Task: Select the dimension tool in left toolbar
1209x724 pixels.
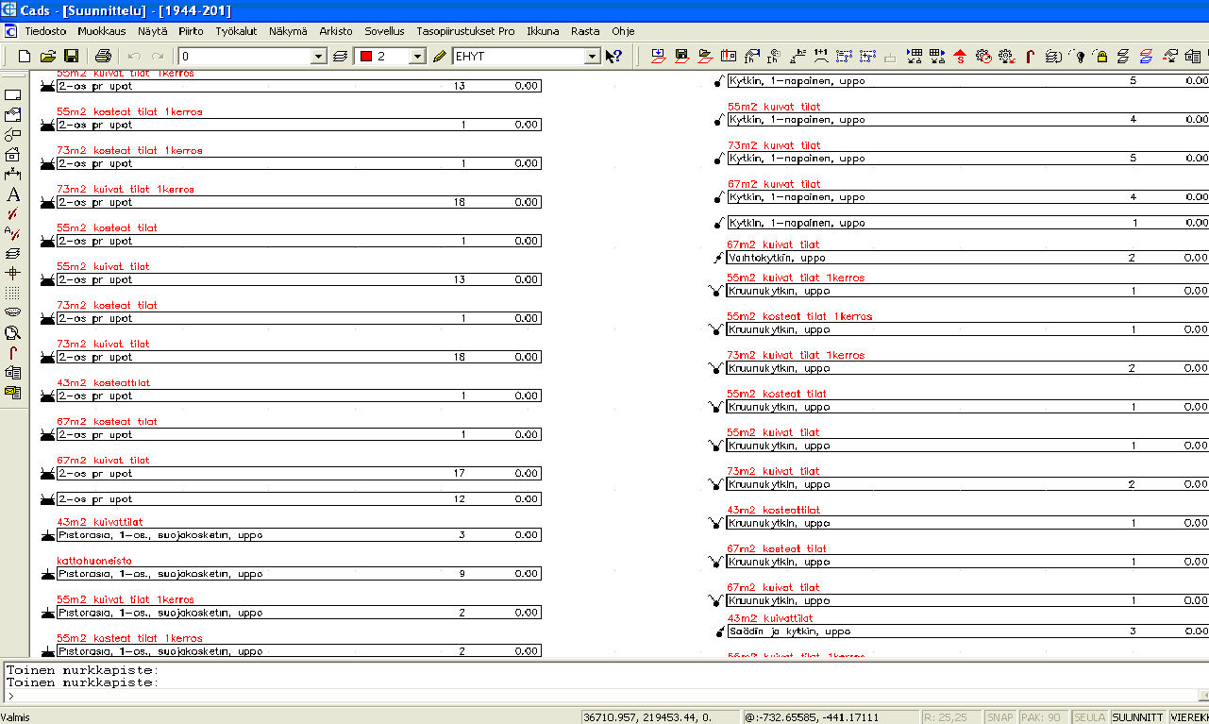Action: pos(13,175)
